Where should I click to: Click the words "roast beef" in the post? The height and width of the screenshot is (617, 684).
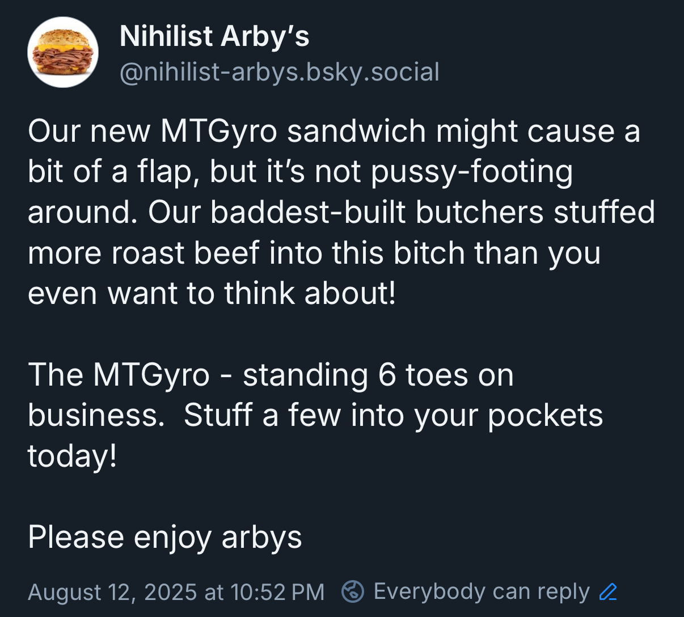(185, 253)
